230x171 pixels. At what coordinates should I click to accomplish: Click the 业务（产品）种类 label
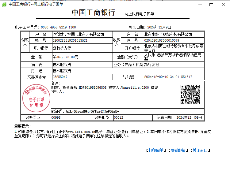(x=128, y=65)
